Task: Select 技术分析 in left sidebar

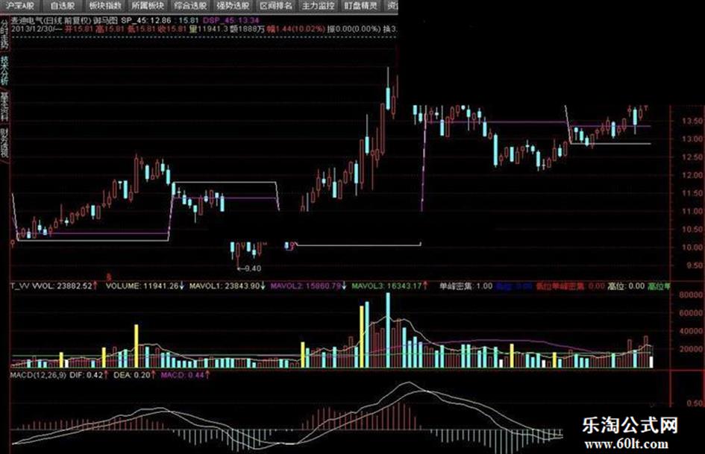Action: click(4, 71)
